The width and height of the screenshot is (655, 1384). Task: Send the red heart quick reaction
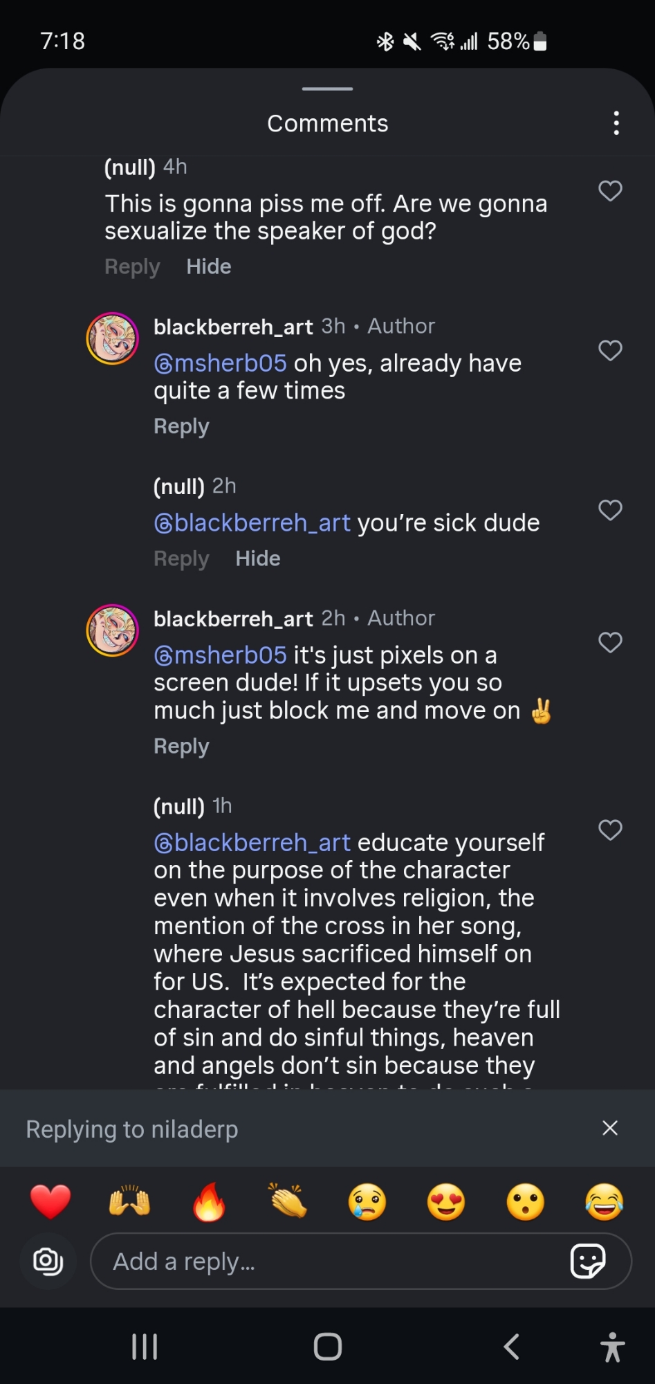(50, 1201)
